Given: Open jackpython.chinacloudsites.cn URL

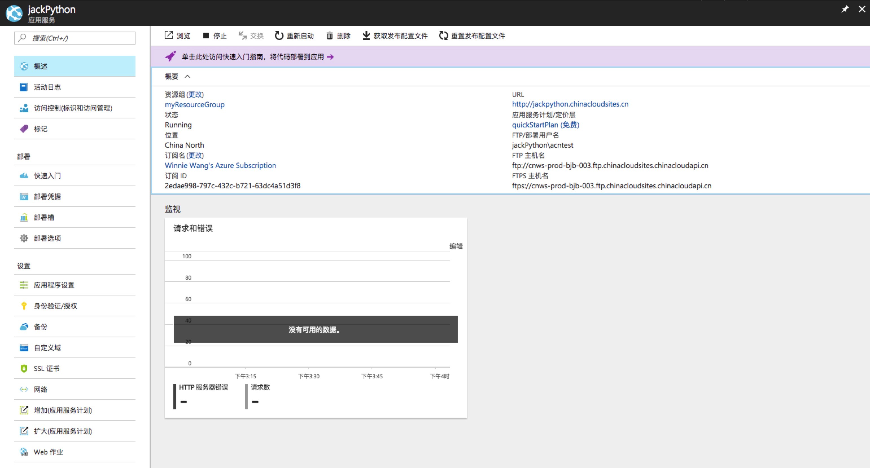Looking at the screenshot, I should click(570, 104).
